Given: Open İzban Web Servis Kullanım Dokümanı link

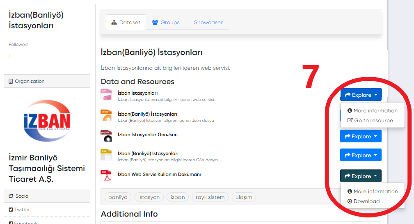Looking at the screenshot, I should pos(159,174).
